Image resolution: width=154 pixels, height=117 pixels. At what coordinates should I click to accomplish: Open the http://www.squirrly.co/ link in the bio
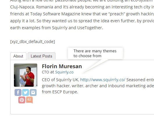point(103,80)
